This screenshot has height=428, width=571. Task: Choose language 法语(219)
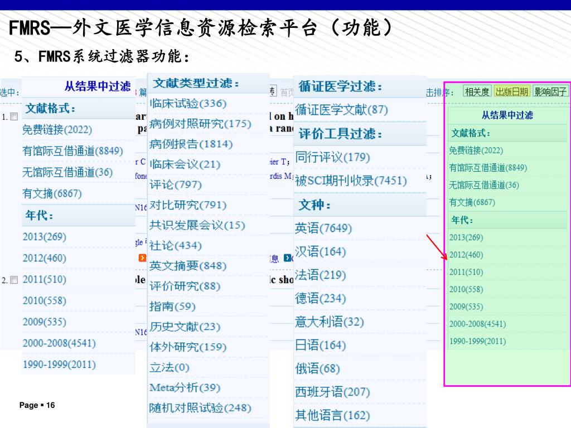[321, 275]
